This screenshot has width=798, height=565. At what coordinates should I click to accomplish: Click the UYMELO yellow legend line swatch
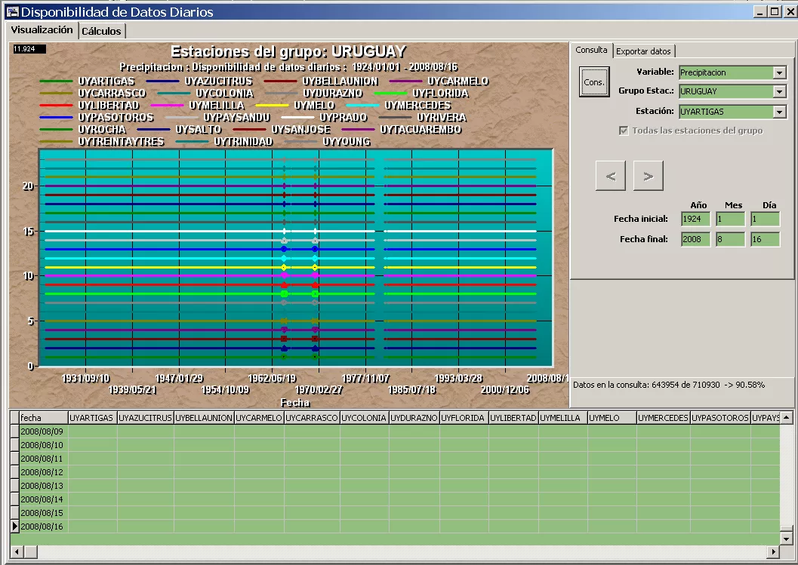(x=273, y=106)
